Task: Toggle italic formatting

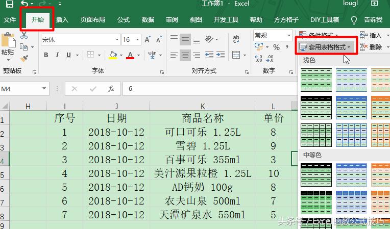Action: 57,55
